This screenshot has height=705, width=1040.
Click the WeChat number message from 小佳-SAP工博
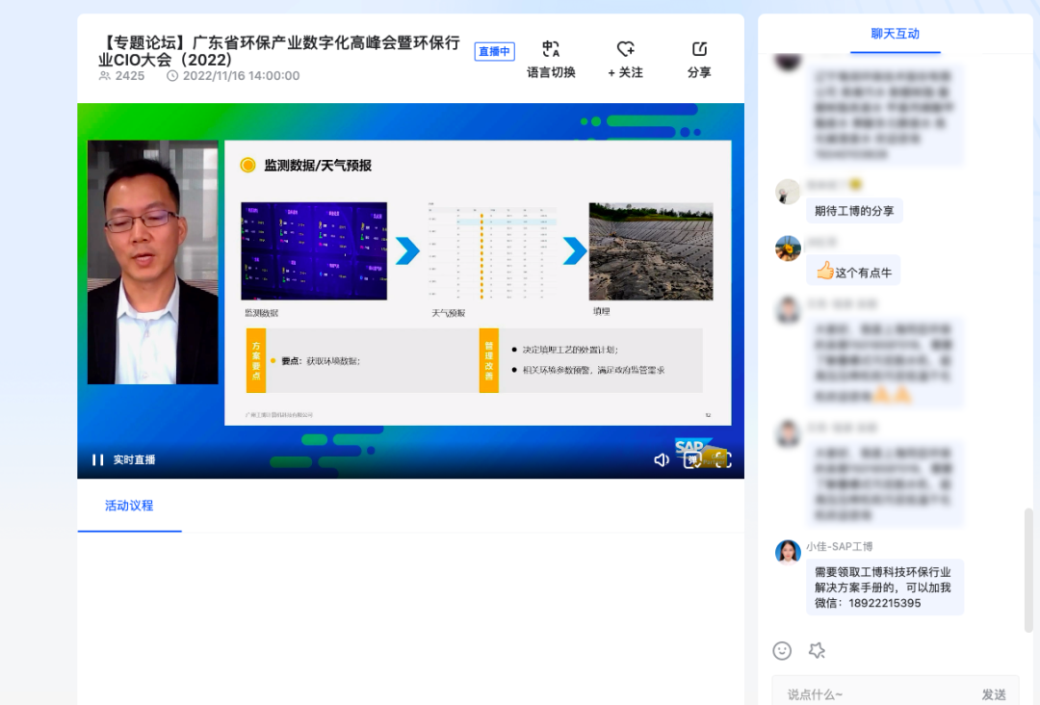tap(885, 586)
